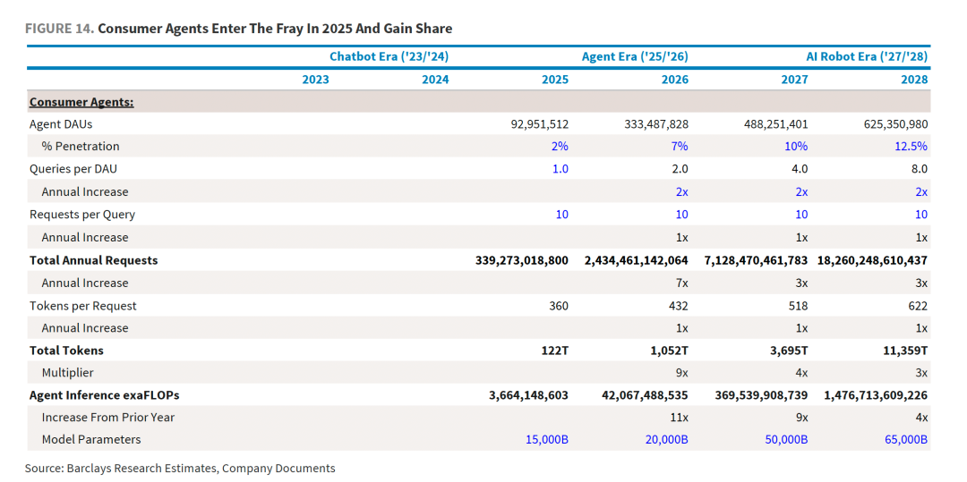
Task: Select Tokens per Request value 518
Action: (800, 305)
